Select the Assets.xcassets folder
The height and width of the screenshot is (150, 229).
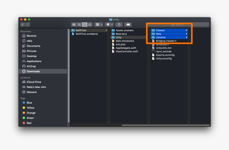[129, 30]
